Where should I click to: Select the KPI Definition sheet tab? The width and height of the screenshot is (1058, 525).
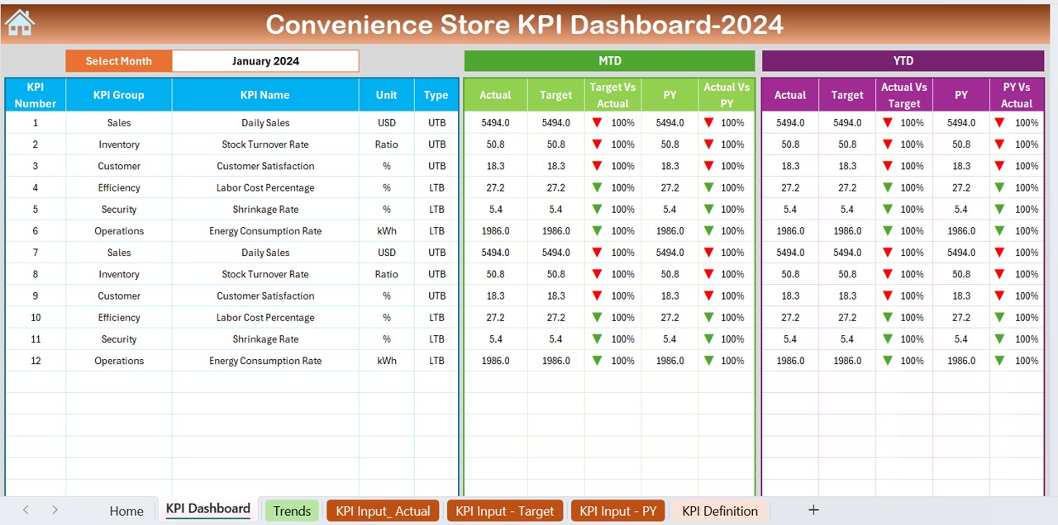pos(719,511)
